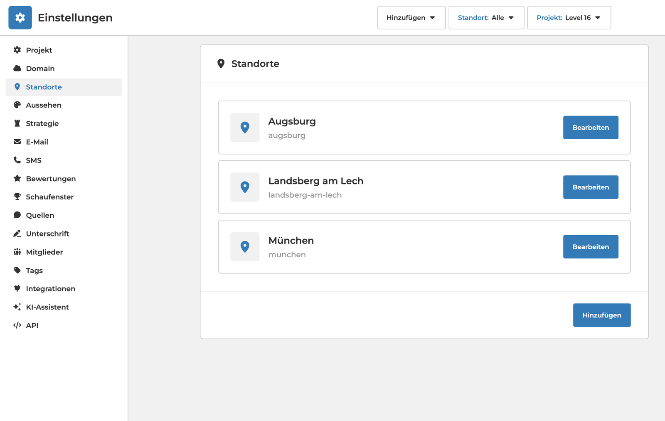665x421 pixels.
Task: Click the trophy icon beside Schaufenster
Action: coord(17,197)
